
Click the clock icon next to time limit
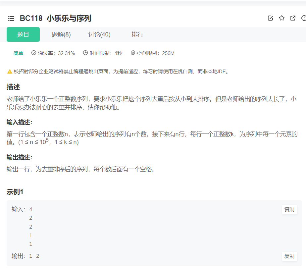pos(85,53)
